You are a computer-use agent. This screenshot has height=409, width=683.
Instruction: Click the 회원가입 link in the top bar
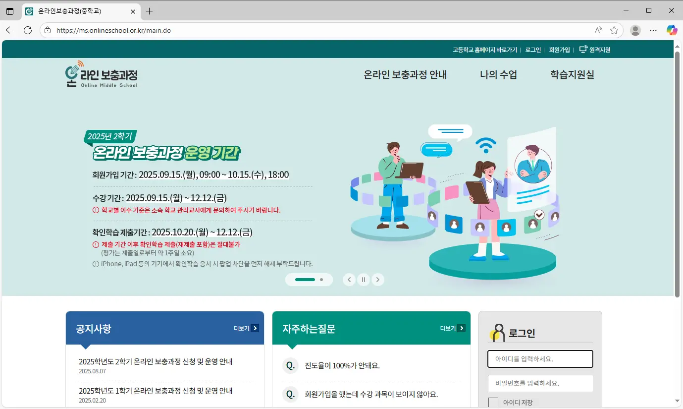click(559, 50)
